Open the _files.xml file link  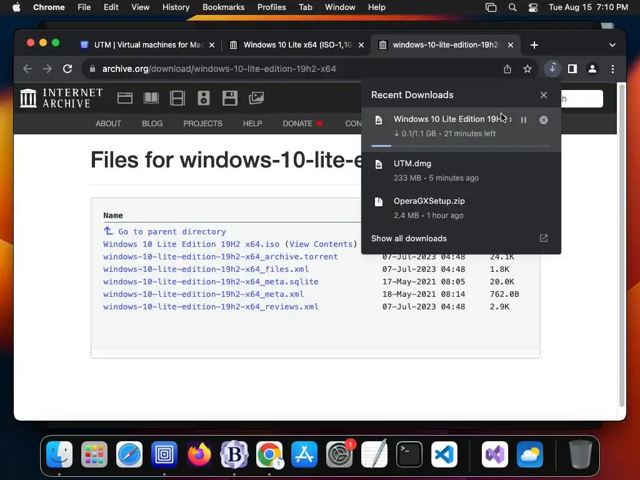coord(206,269)
